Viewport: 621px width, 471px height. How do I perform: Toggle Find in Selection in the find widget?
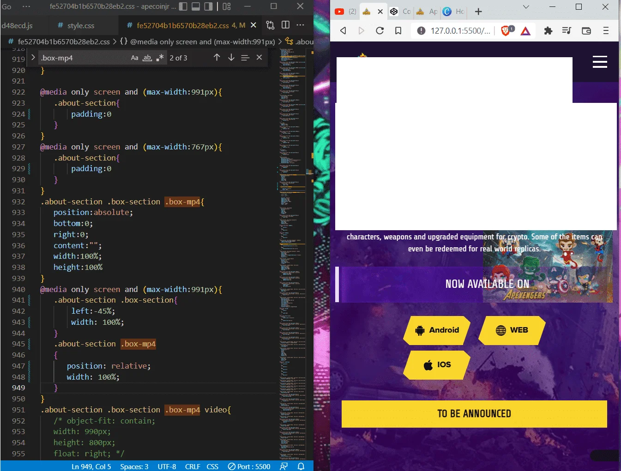point(245,58)
